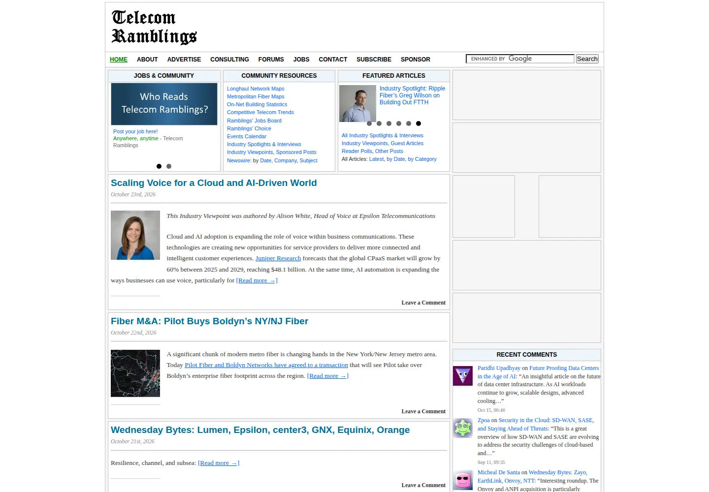Select second dot in Jobs carousel

coord(169,166)
